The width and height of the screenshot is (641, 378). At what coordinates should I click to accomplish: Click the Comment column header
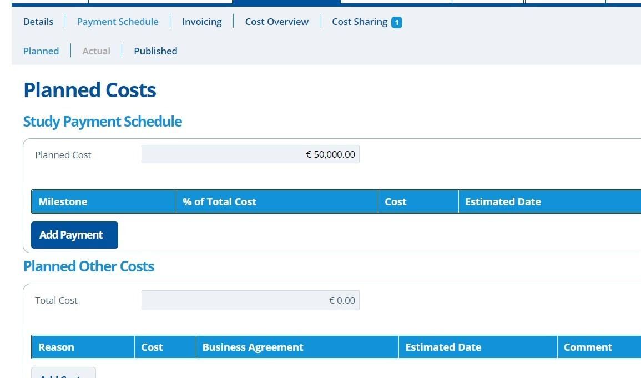coord(588,347)
